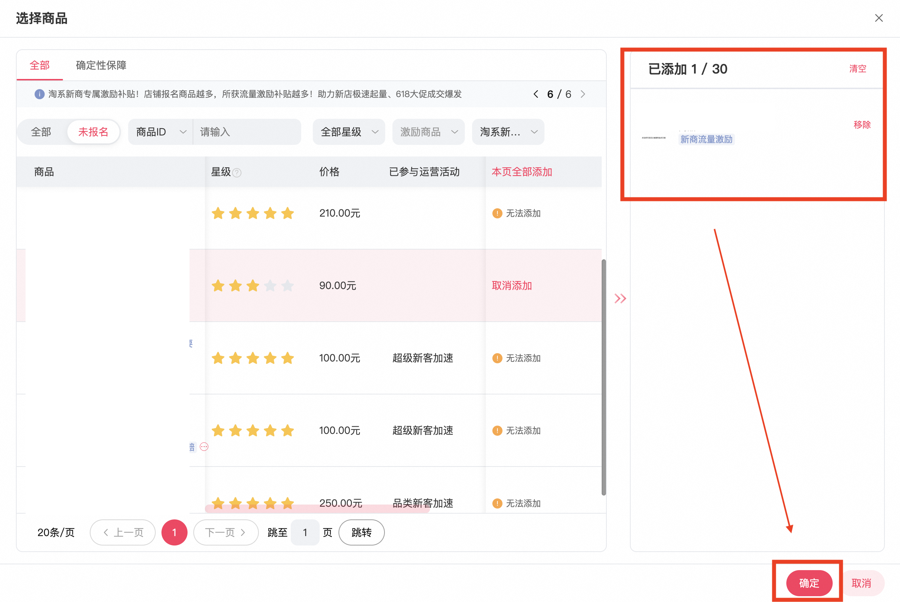
Task: Switch to the 确定性保障 tab
Action: pyautogui.click(x=101, y=65)
